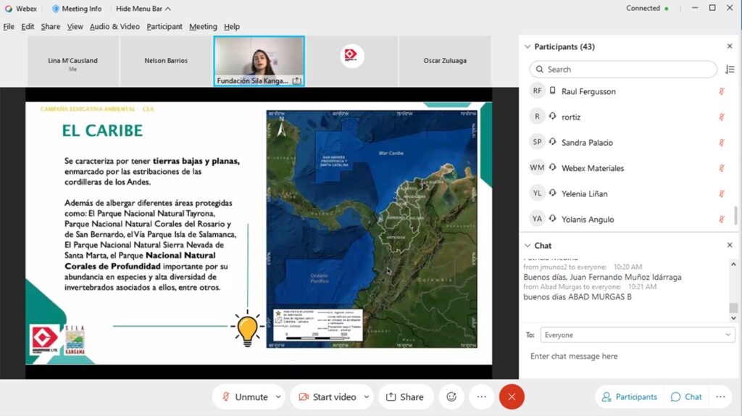Viewport: 742px width, 416px height.
Task: Collapse the Participants panel
Action: click(528, 46)
